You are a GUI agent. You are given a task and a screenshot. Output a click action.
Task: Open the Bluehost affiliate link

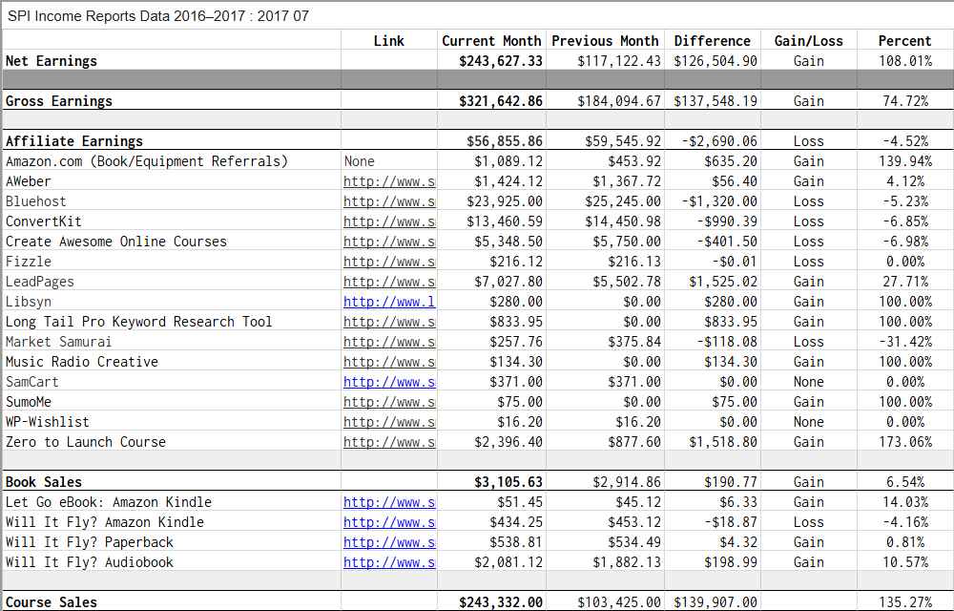coord(389,201)
